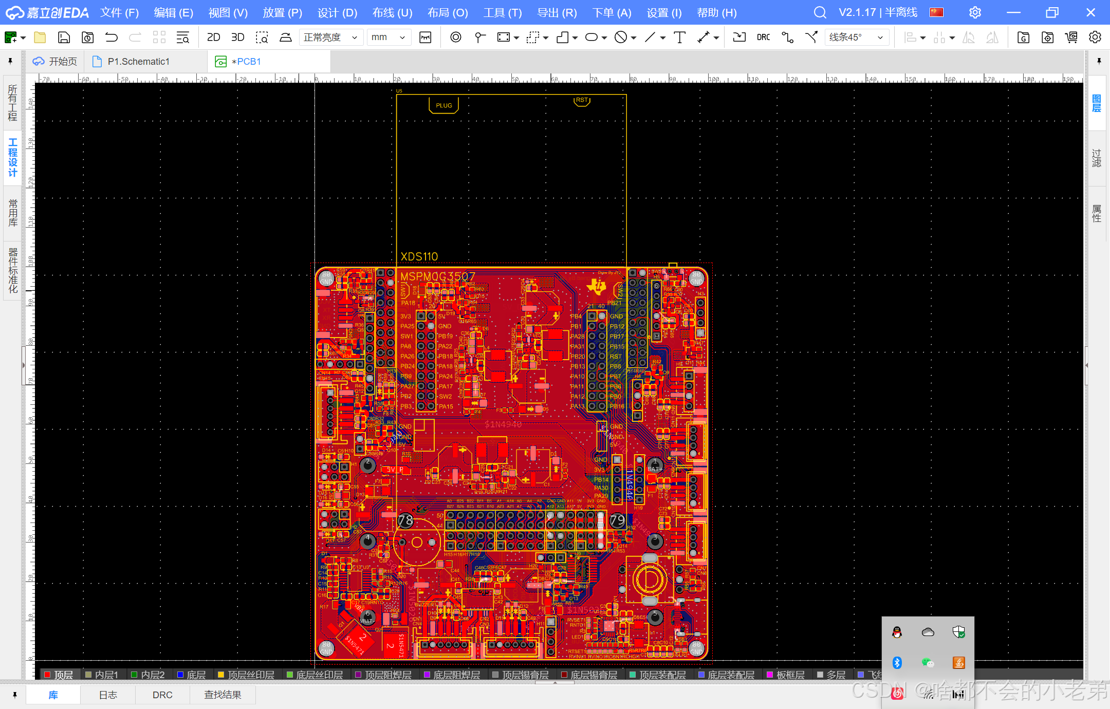Open the 所有工程 left sidebar panel
The image size is (1110, 709).
pyautogui.click(x=13, y=103)
